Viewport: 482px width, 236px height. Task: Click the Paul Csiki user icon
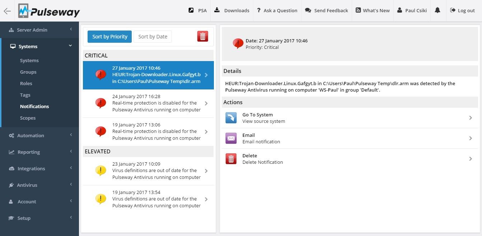pyautogui.click(x=400, y=10)
